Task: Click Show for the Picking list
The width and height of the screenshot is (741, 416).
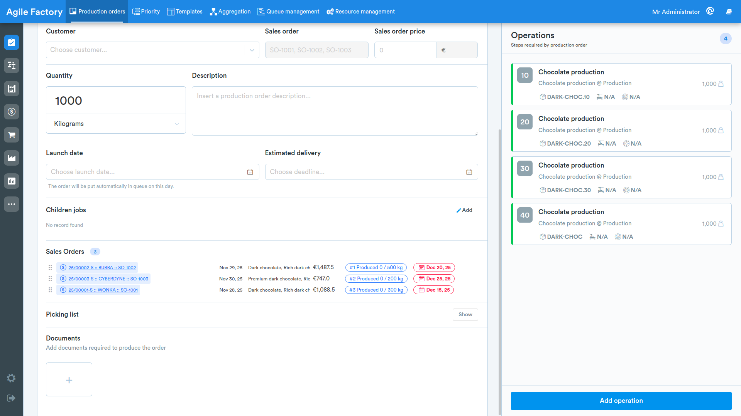Action: click(465, 314)
